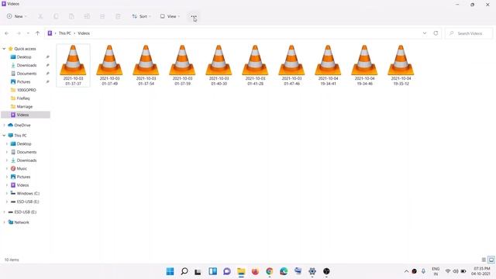Click the Cut icon in the toolbar
Viewport: 496px width, 279px height.
tap(40, 16)
